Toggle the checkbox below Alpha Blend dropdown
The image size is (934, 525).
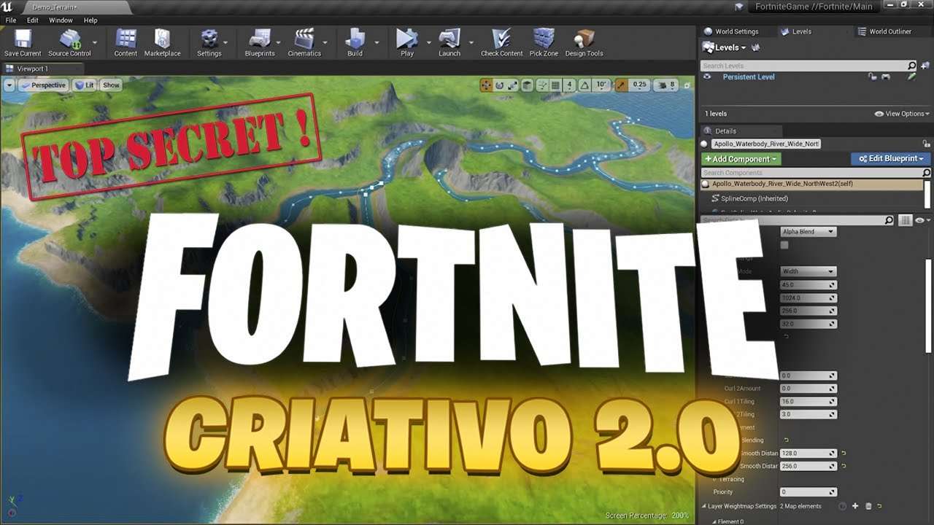pos(784,245)
